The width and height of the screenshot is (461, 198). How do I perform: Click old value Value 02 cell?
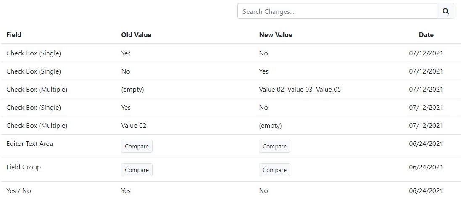[x=134, y=126]
